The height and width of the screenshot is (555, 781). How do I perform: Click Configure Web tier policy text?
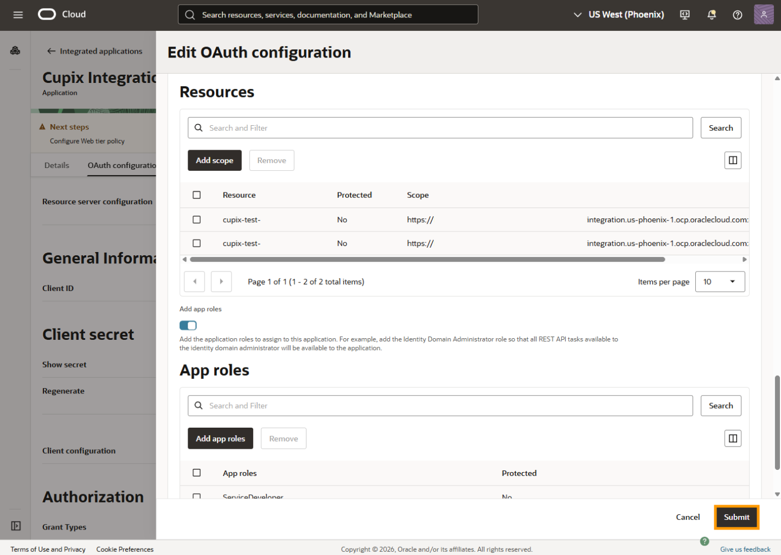(x=87, y=141)
